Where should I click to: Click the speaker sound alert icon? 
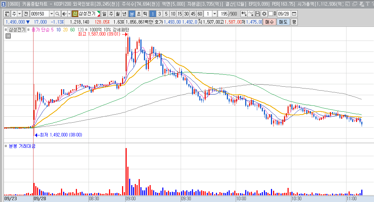65,14
